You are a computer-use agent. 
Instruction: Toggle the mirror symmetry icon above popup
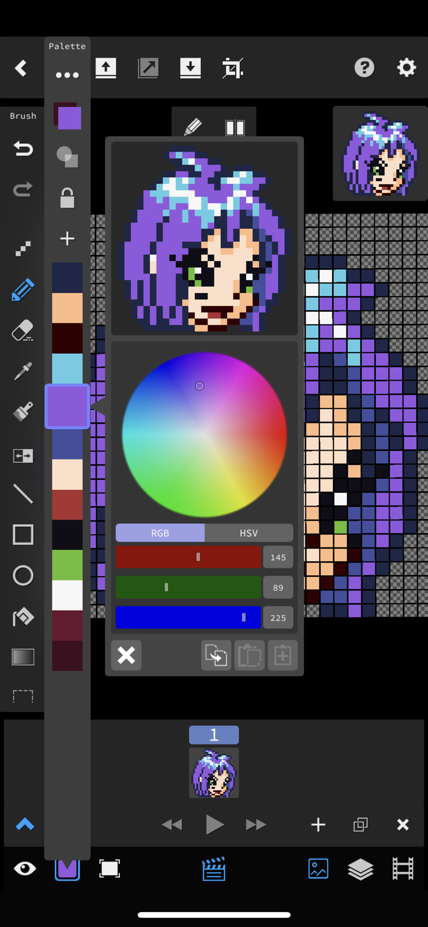tap(235, 127)
